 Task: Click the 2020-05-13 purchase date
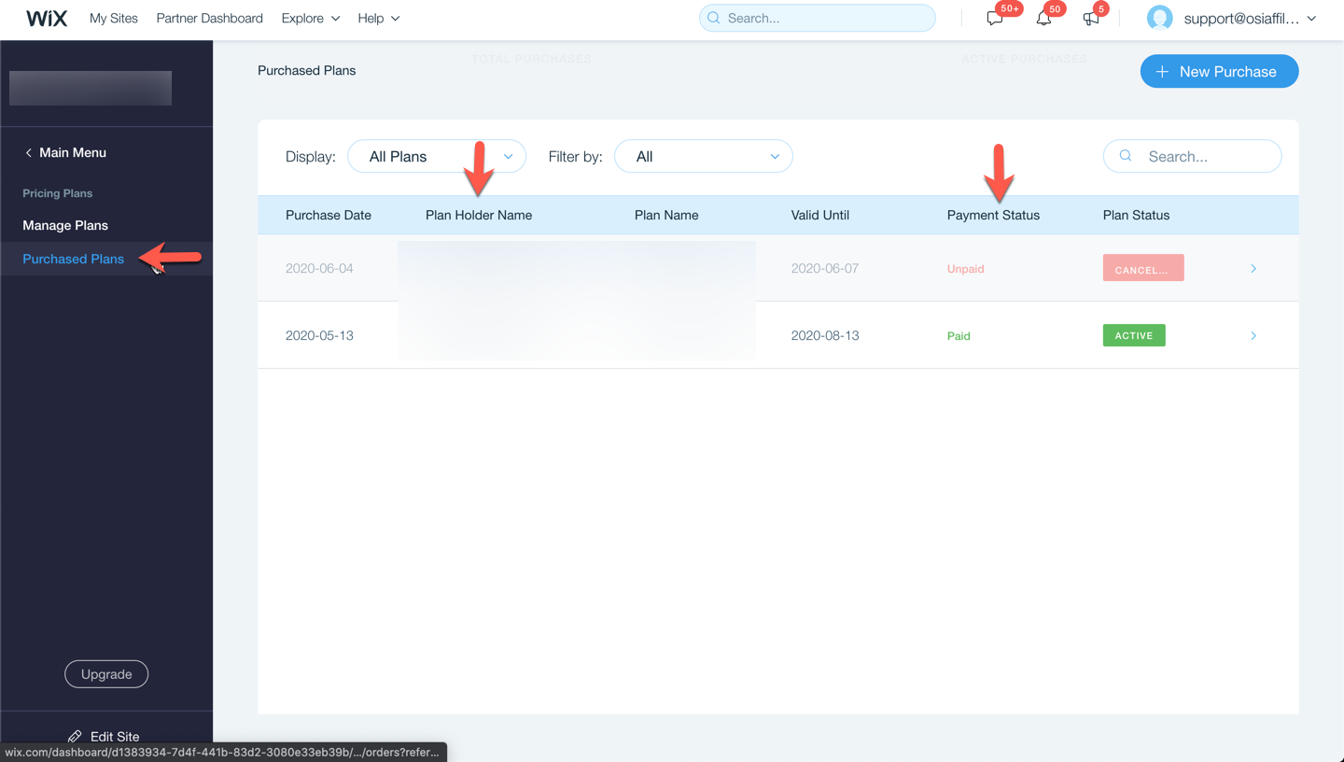[x=319, y=335]
